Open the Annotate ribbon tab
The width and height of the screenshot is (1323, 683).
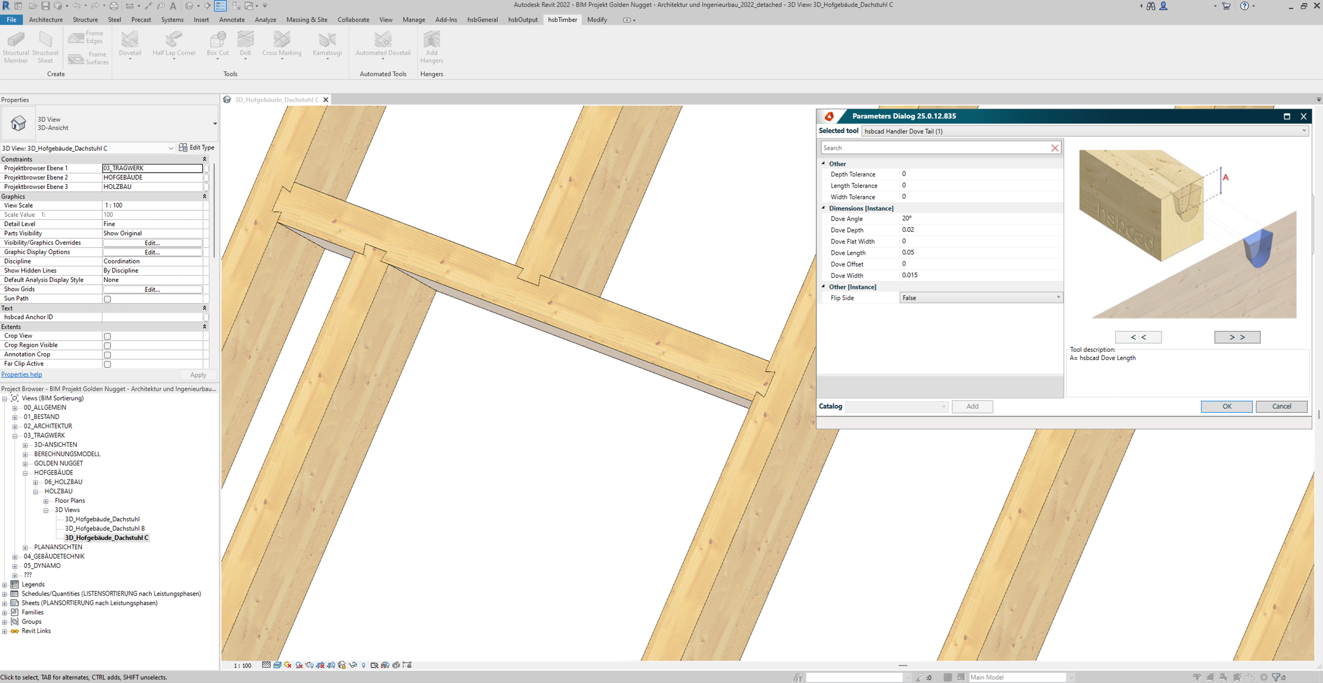(232, 20)
